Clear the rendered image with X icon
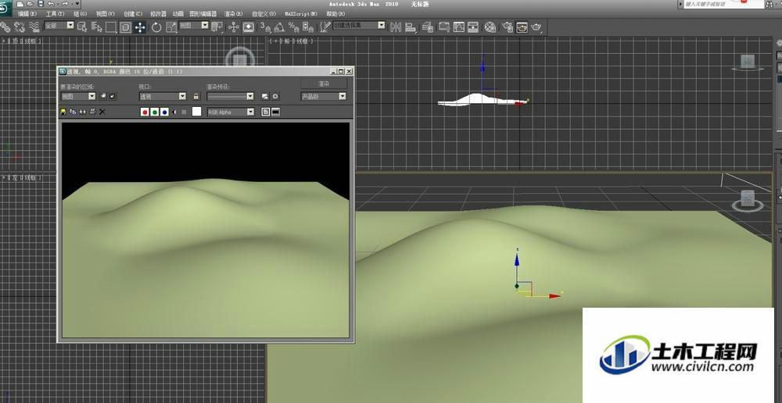Viewport: 782px width, 403px height. [102, 112]
